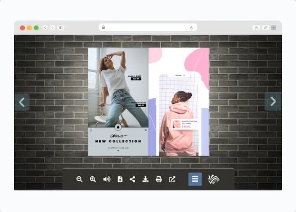This screenshot has width=296, height=212.
Task: Open flipbook in new window icon
Action: point(172,179)
